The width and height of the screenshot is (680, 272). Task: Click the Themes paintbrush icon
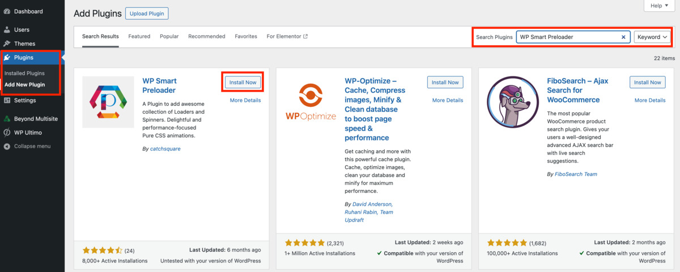[7, 44]
